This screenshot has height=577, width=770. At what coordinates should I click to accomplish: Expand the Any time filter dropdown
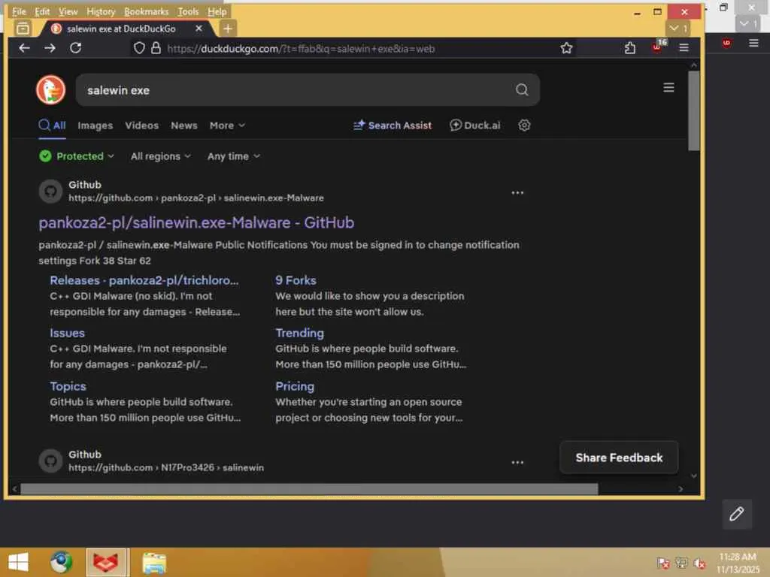coord(234,156)
